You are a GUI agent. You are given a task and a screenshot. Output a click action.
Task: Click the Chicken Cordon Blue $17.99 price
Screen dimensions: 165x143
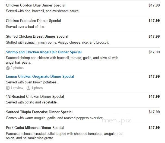tap(154, 5)
